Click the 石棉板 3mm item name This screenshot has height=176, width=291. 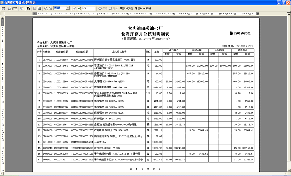tap(101, 142)
